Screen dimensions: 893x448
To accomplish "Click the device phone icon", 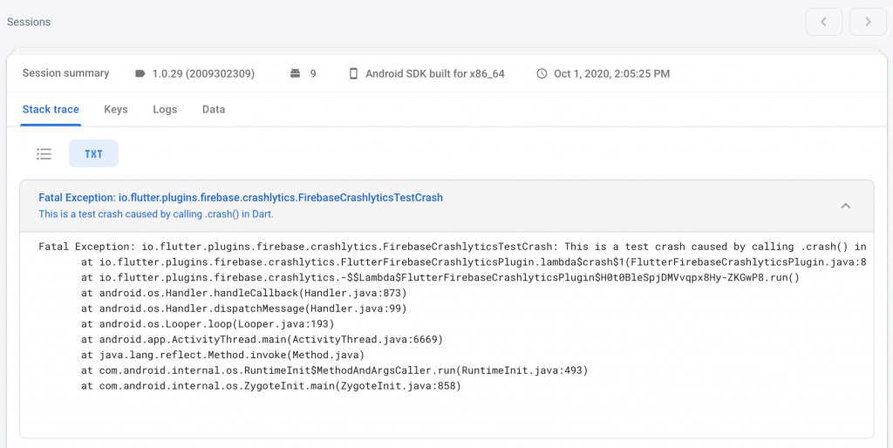I will (354, 73).
